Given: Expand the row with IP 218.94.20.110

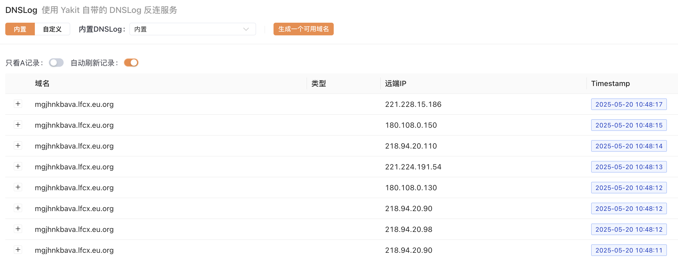Looking at the screenshot, I should click(18, 146).
